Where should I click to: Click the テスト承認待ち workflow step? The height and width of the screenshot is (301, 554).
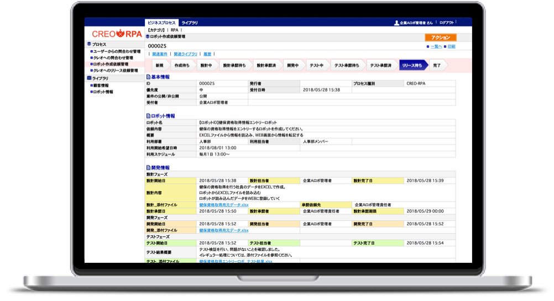(347, 65)
